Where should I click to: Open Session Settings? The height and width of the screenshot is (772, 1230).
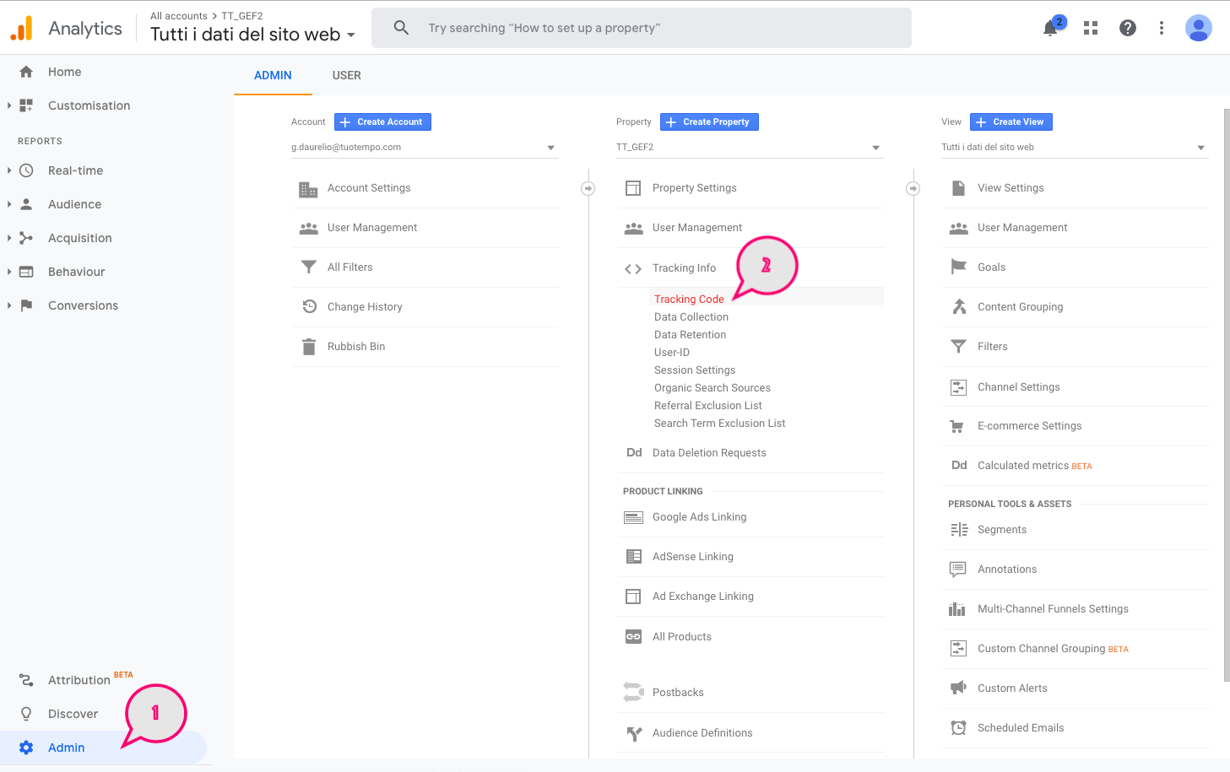695,370
